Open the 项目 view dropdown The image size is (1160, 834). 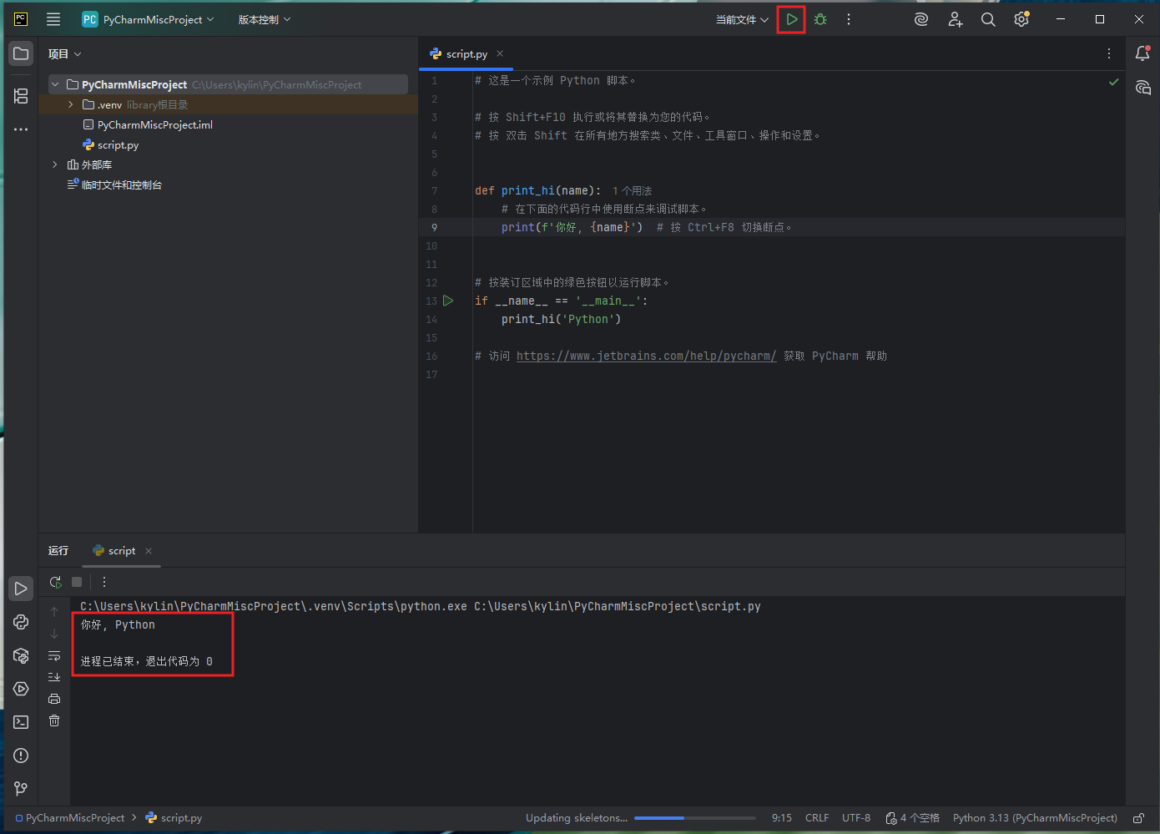tap(64, 54)
